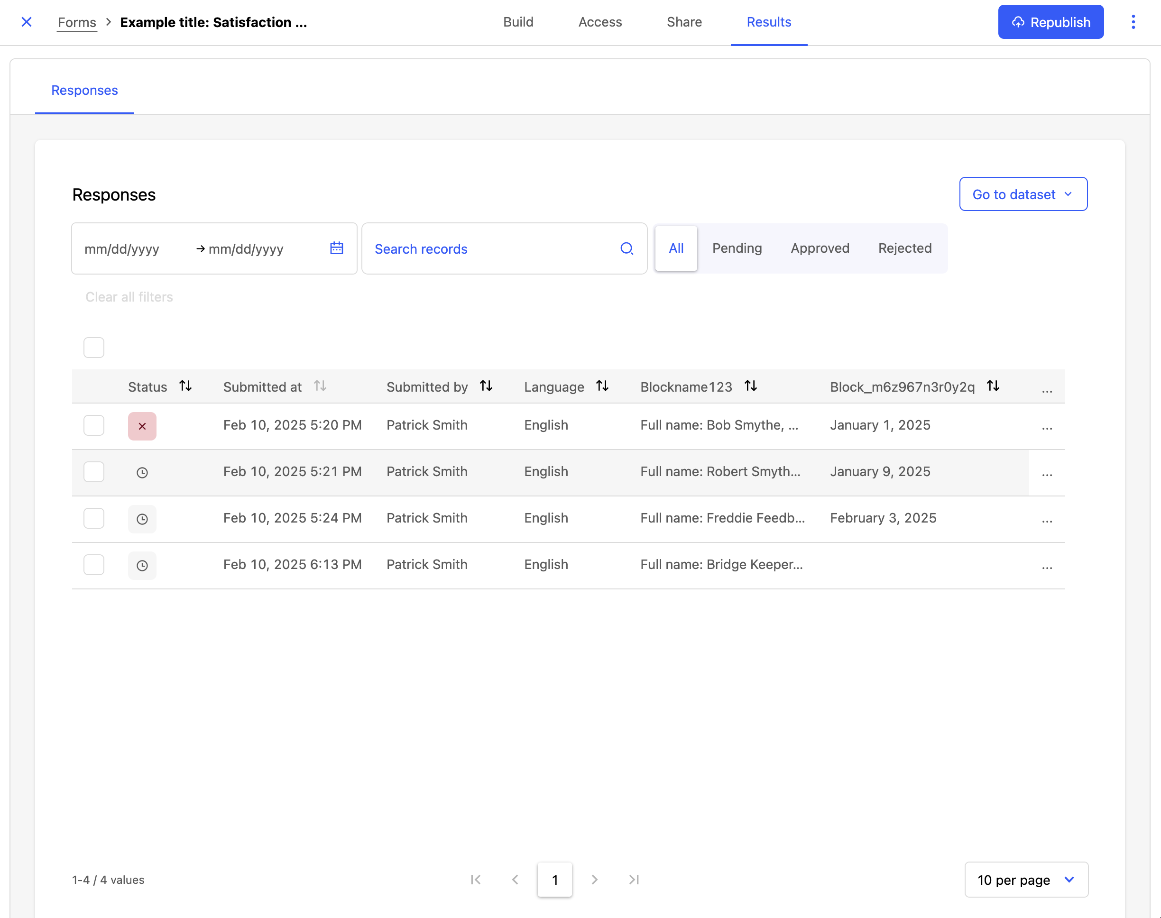Image resolution: width=1161 pixels, height=918 pixels.
Task: Go to the Forms breadcrumb link
Action: tap(77, 22)
